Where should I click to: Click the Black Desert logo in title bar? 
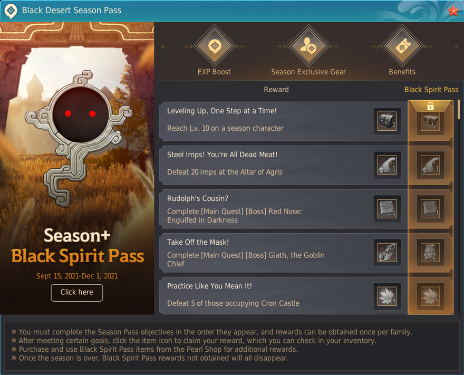click(x=11, y=11)
